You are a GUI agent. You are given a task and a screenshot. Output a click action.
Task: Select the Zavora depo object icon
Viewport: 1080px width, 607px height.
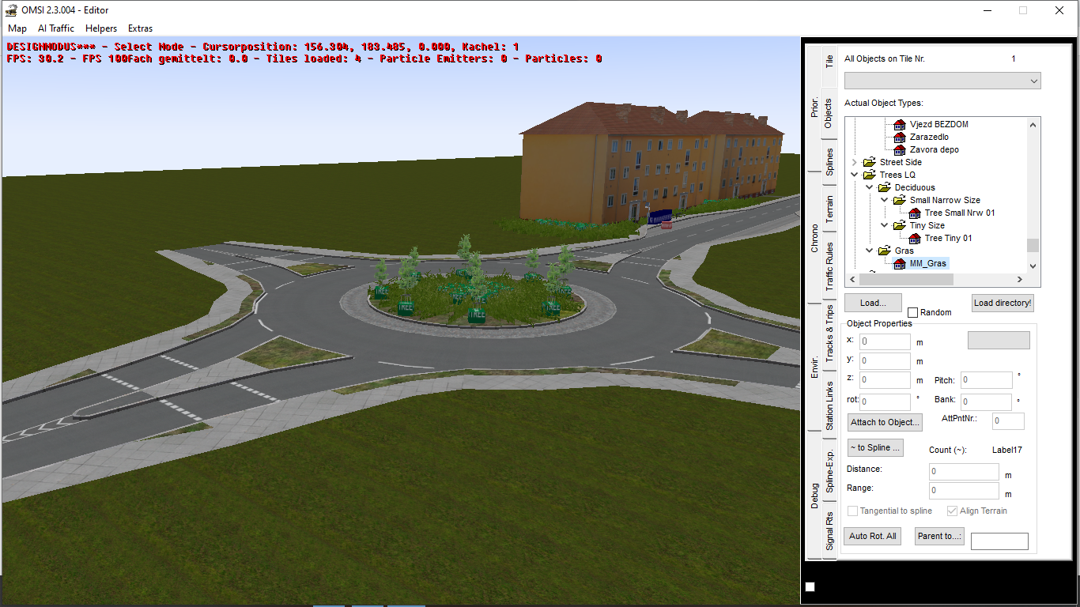(x=900, y=150)
